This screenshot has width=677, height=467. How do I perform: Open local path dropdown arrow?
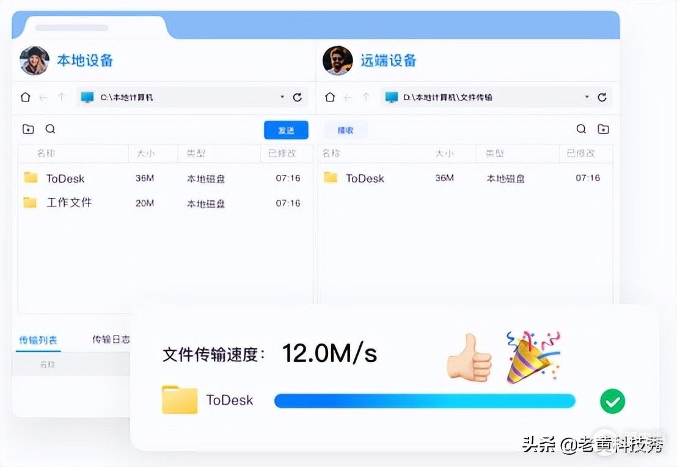point(282,97)
